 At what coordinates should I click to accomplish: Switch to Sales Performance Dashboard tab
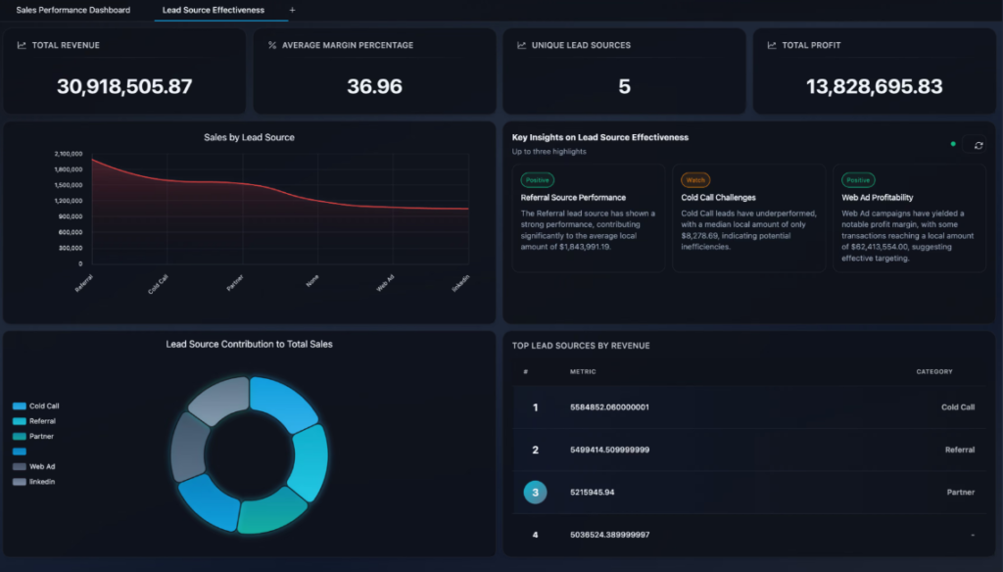point(72,10)
